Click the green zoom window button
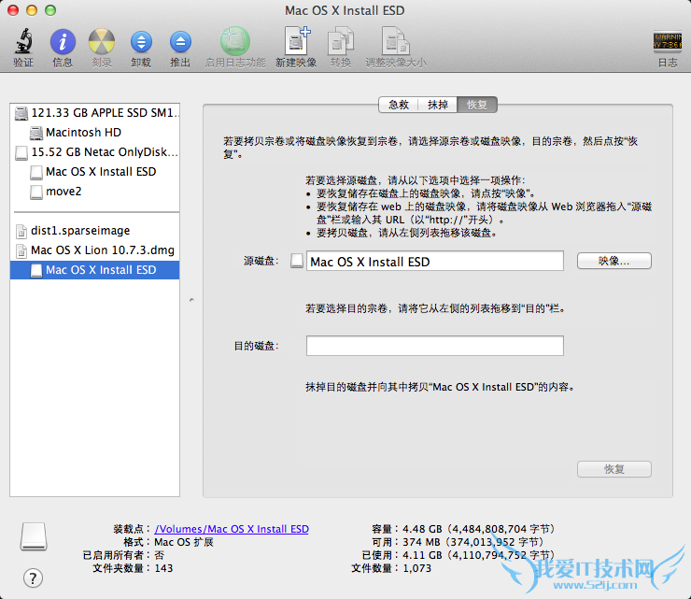This screenshot has height=599, width=691. pyautogui.click(x=50, y=10)
